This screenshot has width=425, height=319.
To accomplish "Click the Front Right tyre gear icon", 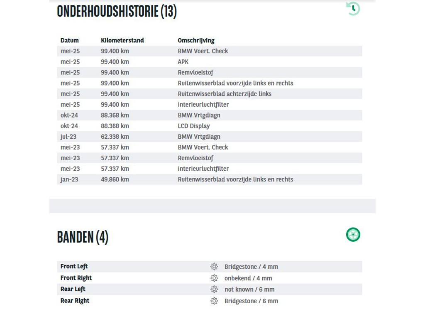I will (x=214, y=278).
